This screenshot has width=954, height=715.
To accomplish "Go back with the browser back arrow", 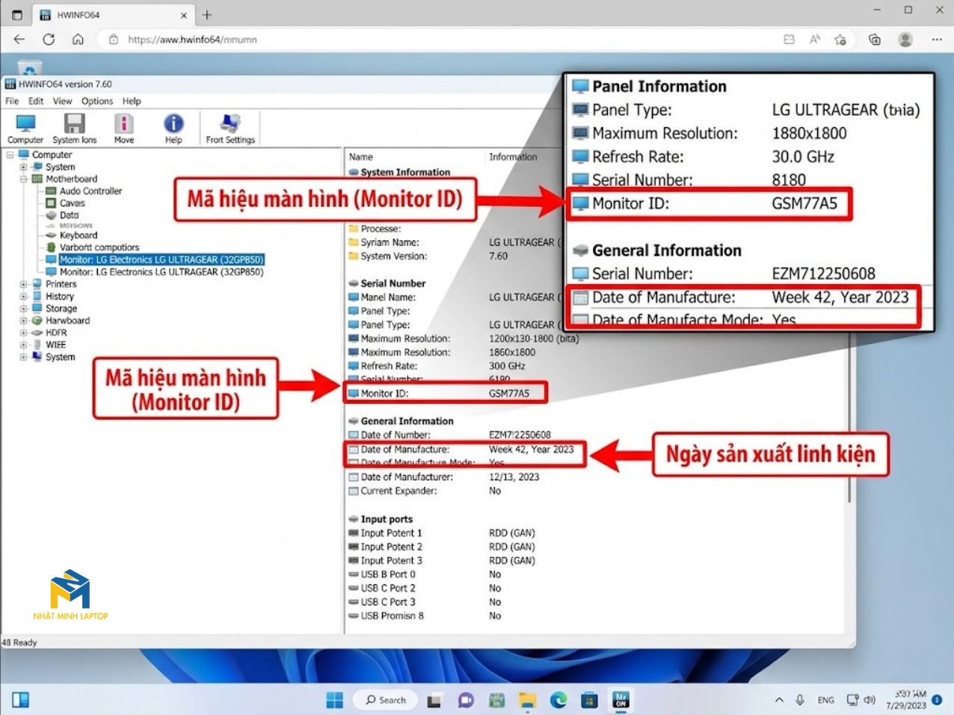I will pyautogui.click(x=19, y=40).
